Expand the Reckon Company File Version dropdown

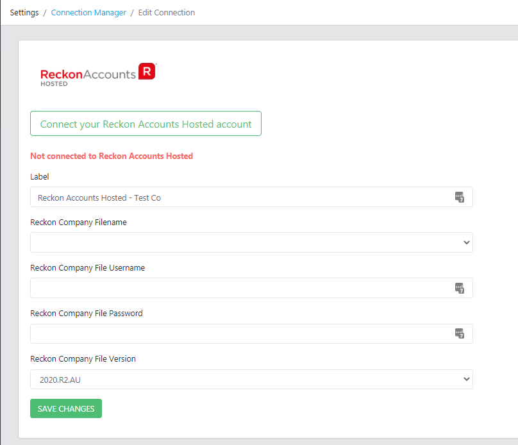(x=251, y=380)
